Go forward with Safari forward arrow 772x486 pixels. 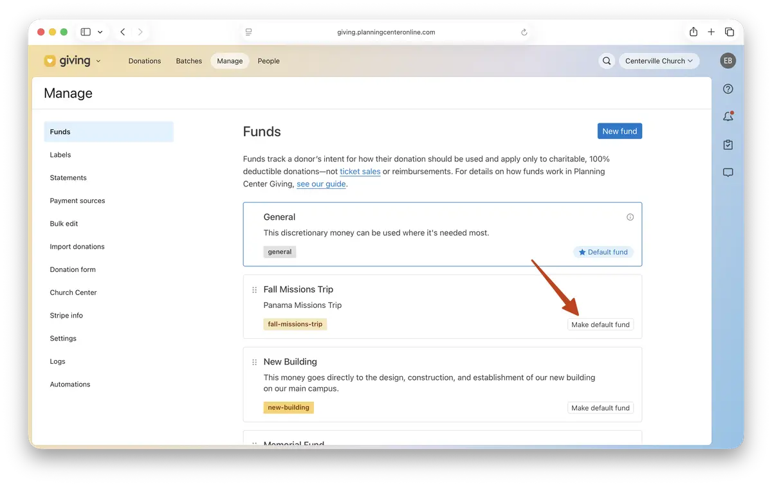pos(140,32)
